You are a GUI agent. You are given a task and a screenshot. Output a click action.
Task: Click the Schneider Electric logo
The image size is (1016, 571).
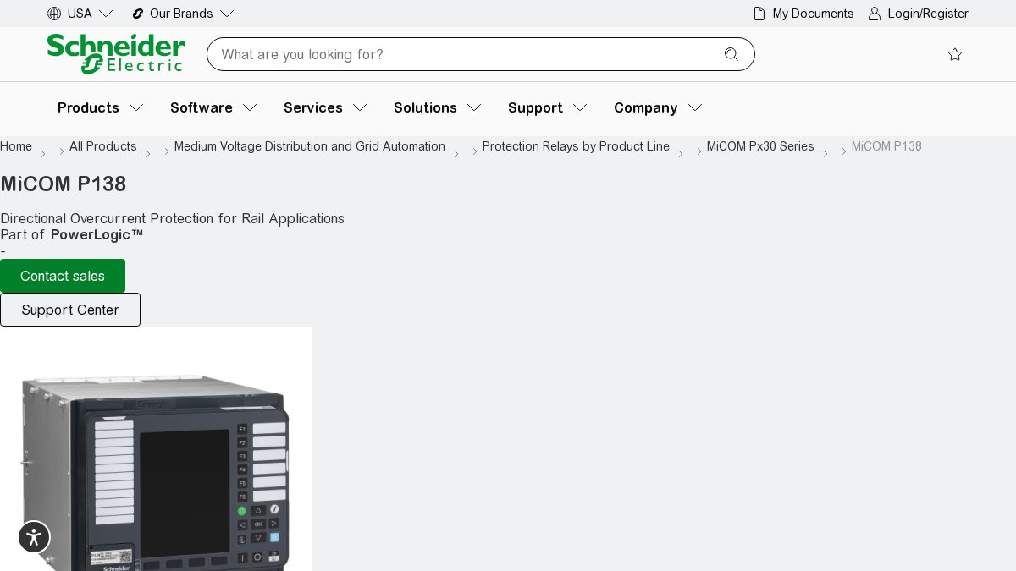point(116,54)
